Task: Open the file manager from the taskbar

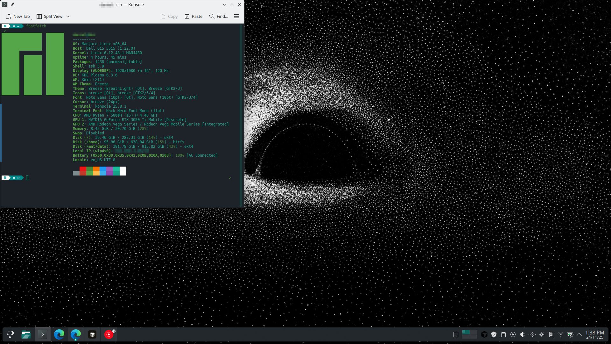Action: pos(26,334)
